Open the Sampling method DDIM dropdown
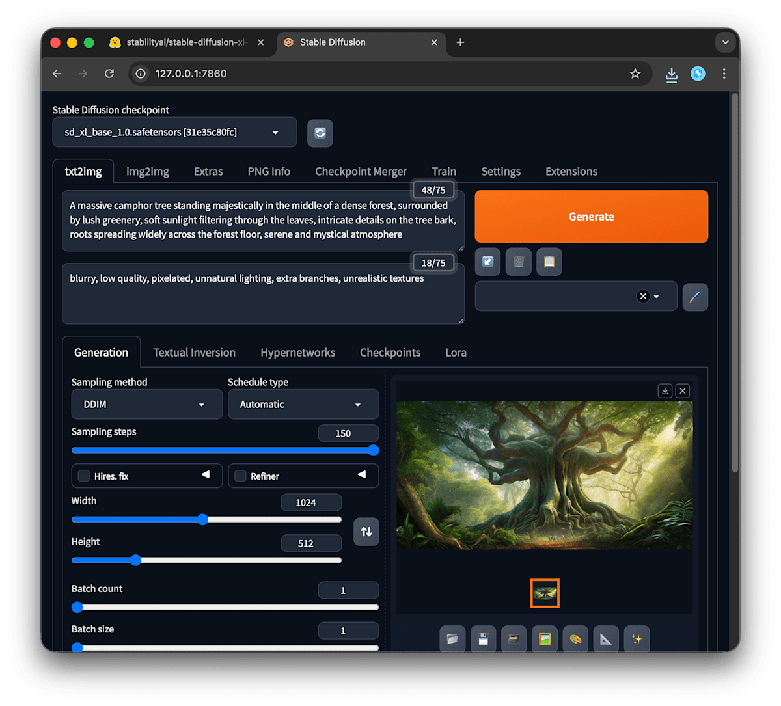The height and width of the screenshot is (706, 781). pos(146,404)
